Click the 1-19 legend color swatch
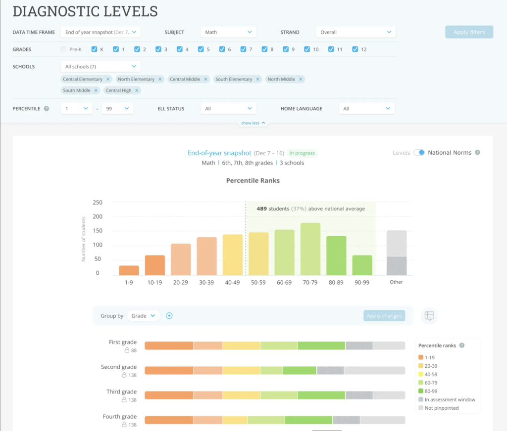Screen dimensions: 507x431 [x=421, y=357]
